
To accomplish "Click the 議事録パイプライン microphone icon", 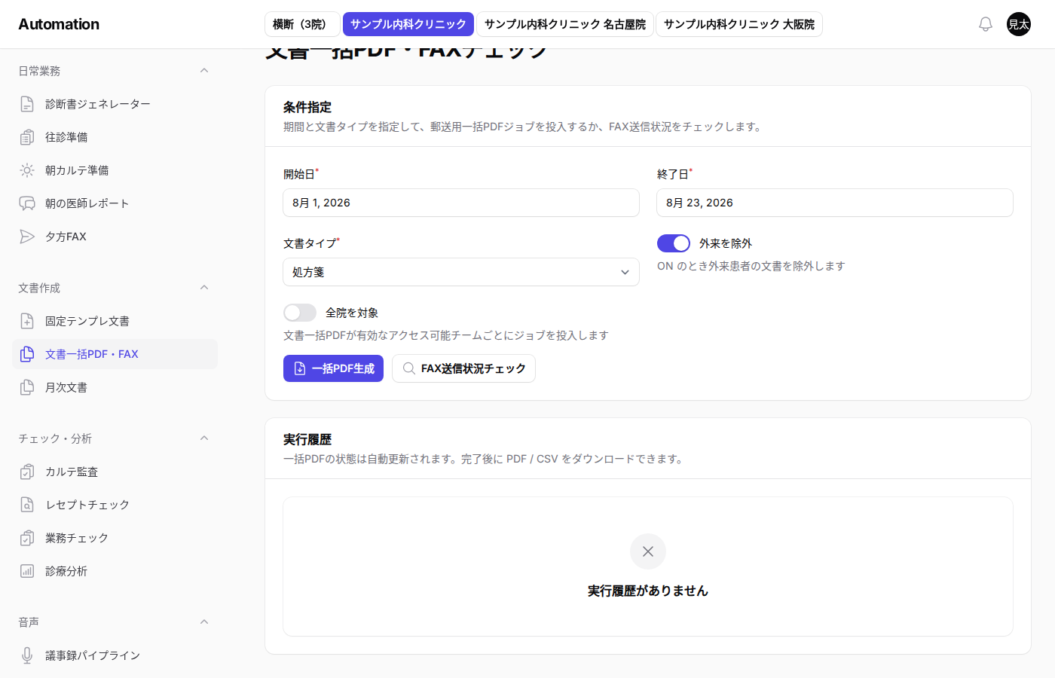I will (27, 655).
